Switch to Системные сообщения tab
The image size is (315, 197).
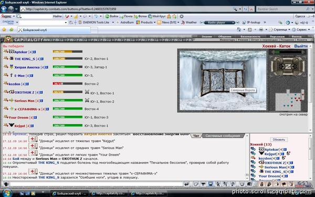[223, 136]
